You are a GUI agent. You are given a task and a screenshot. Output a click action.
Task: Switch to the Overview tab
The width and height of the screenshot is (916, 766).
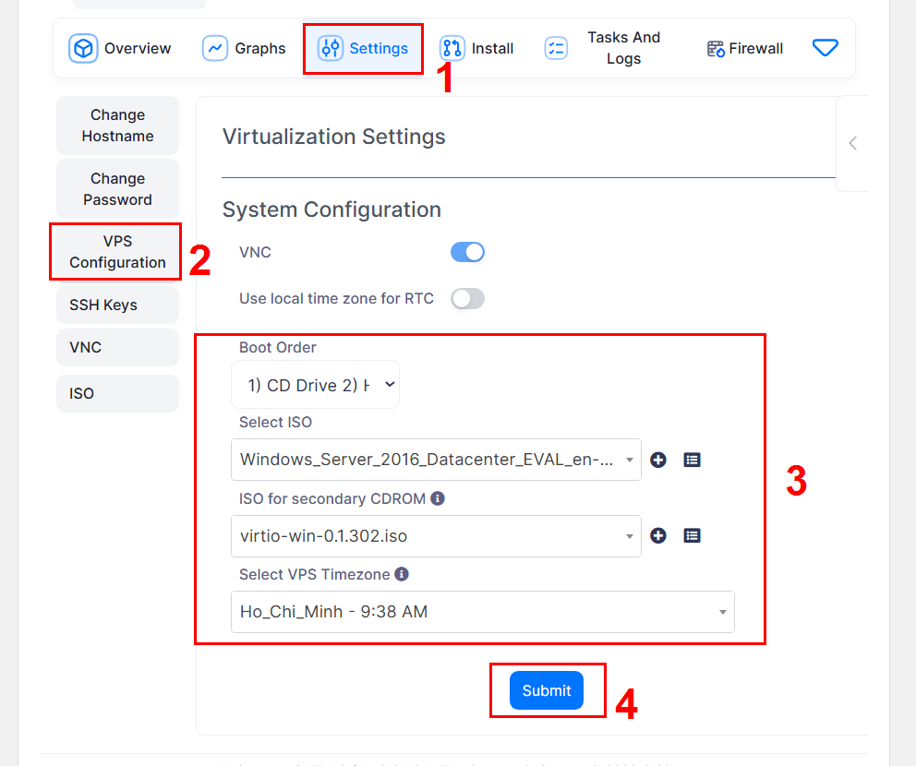(x=120, y=49)
